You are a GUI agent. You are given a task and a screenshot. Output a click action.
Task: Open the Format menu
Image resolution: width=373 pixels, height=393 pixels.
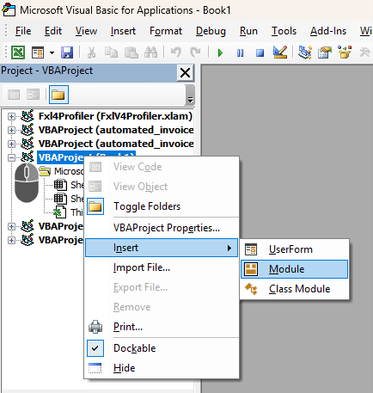(166, 31)
